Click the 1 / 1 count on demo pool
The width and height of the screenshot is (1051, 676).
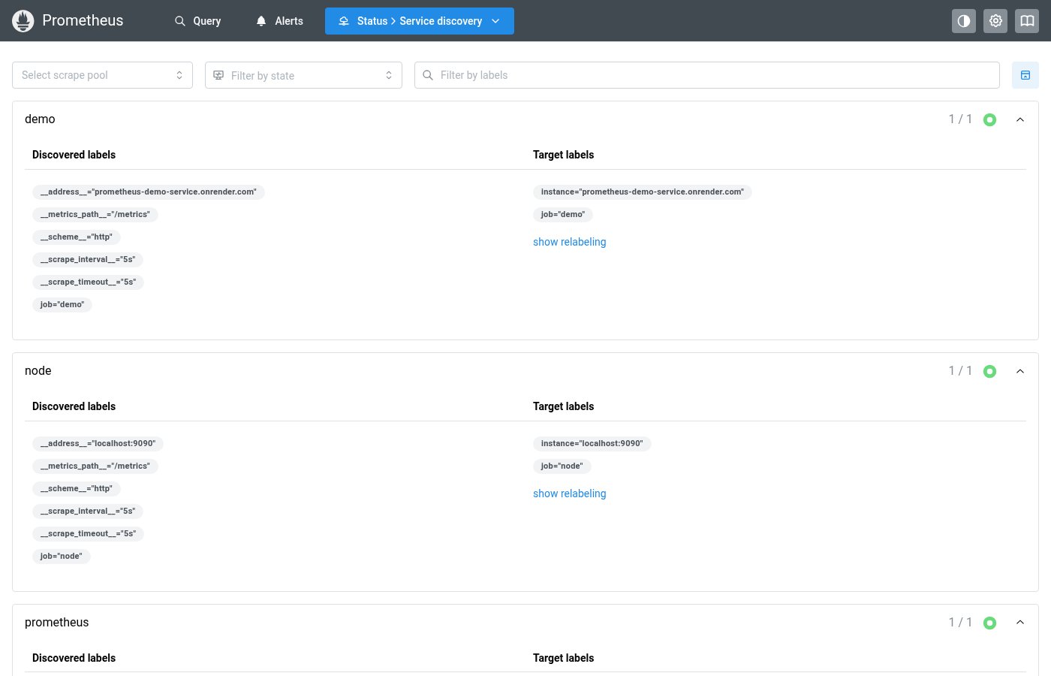point(960,119)
